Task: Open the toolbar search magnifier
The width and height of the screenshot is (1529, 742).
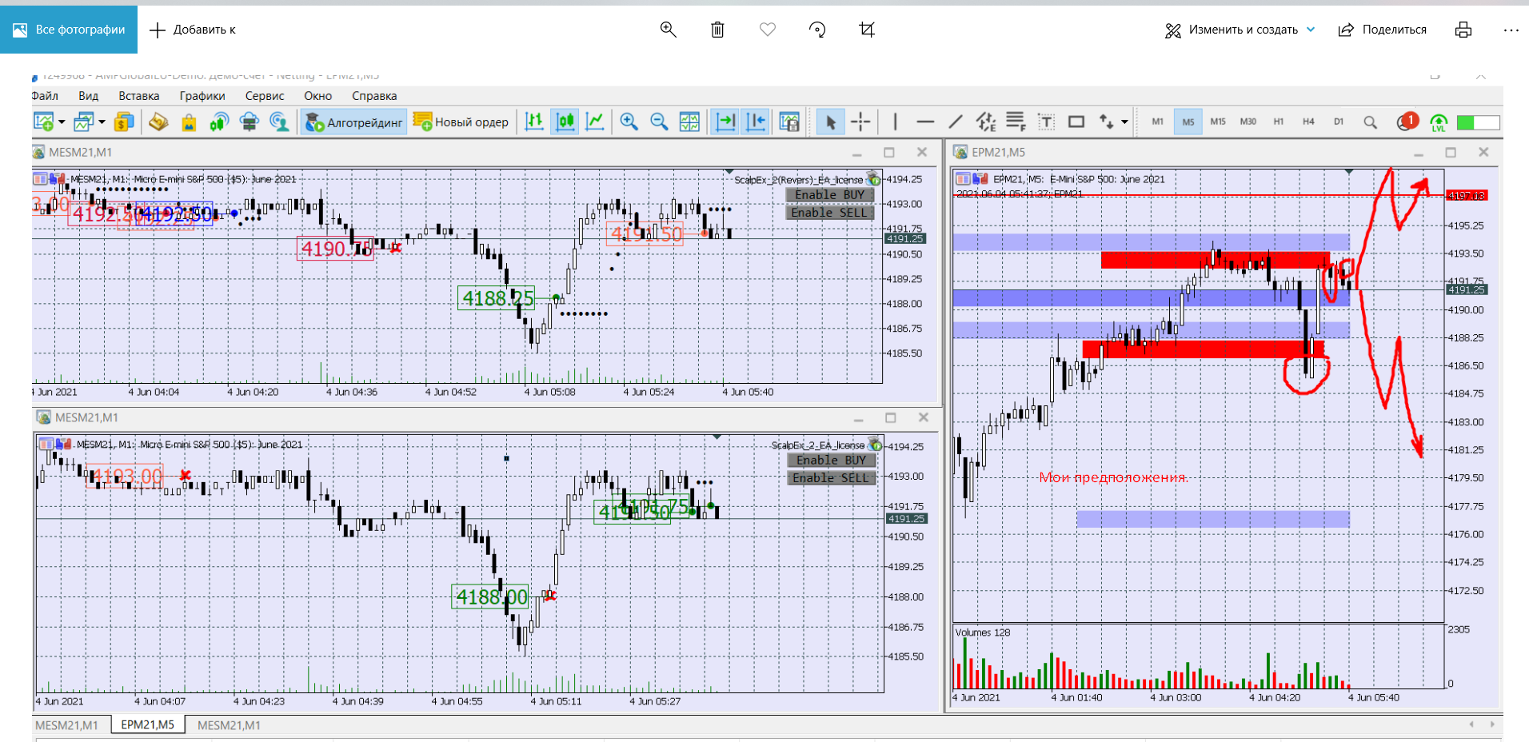Action: click(x=1370, y=122)
